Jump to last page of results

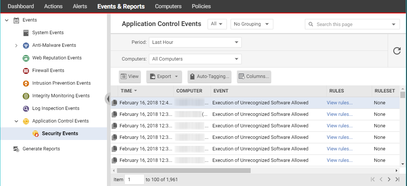click(397, 179)
